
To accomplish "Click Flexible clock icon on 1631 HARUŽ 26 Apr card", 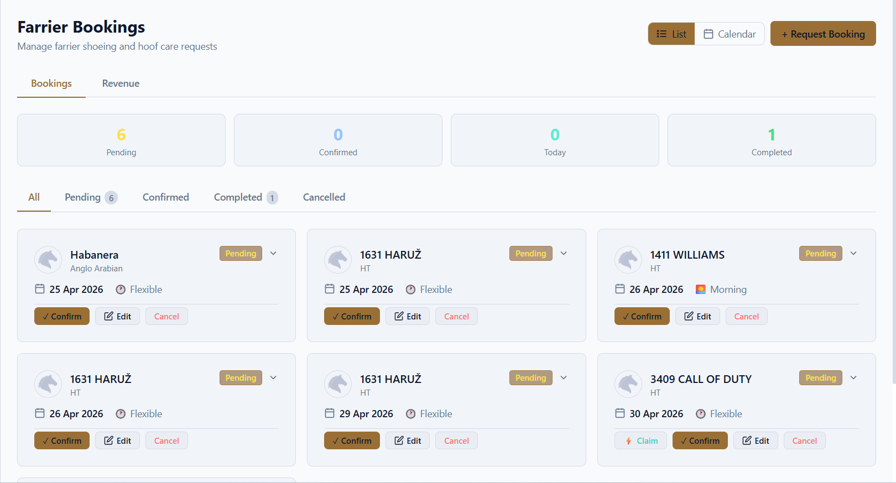I will coord(121,414).
